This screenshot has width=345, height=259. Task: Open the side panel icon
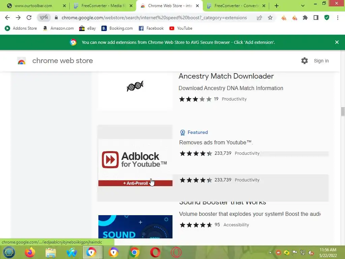(316, 18)
